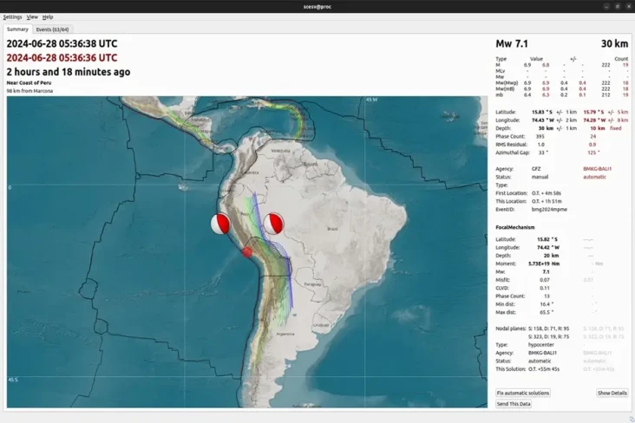Click the First Location value O.T. + 4m 58s
Screen dimensions: 635x423
tap(547, 193)
